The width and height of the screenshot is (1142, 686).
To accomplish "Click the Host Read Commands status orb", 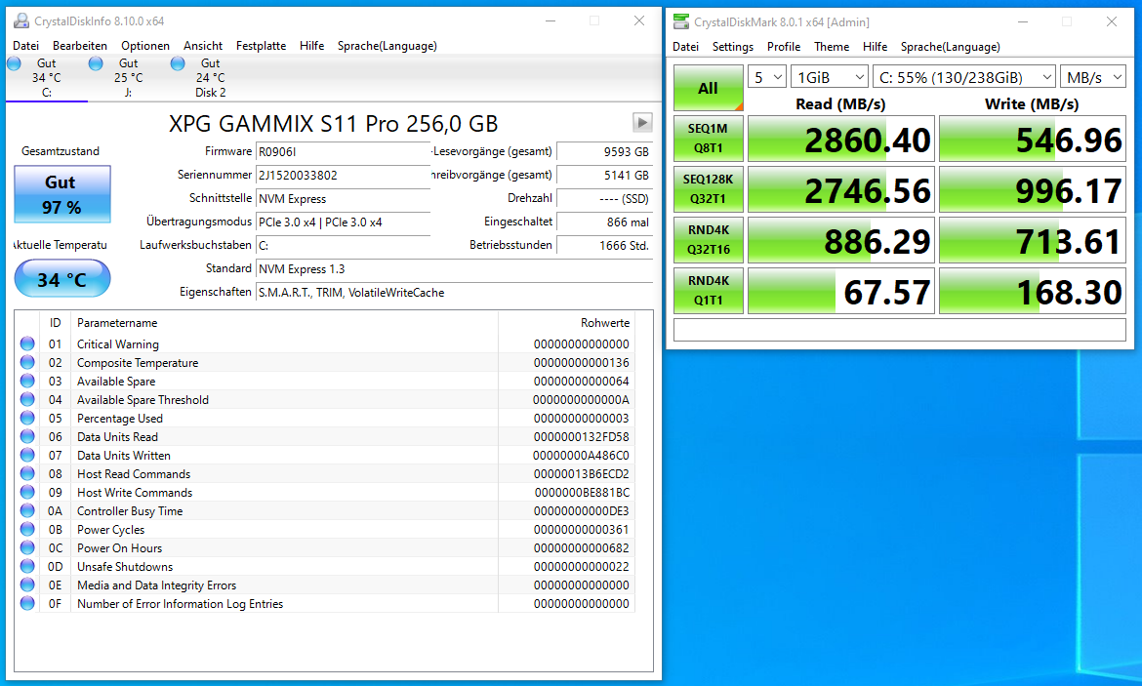I will 27,473.
